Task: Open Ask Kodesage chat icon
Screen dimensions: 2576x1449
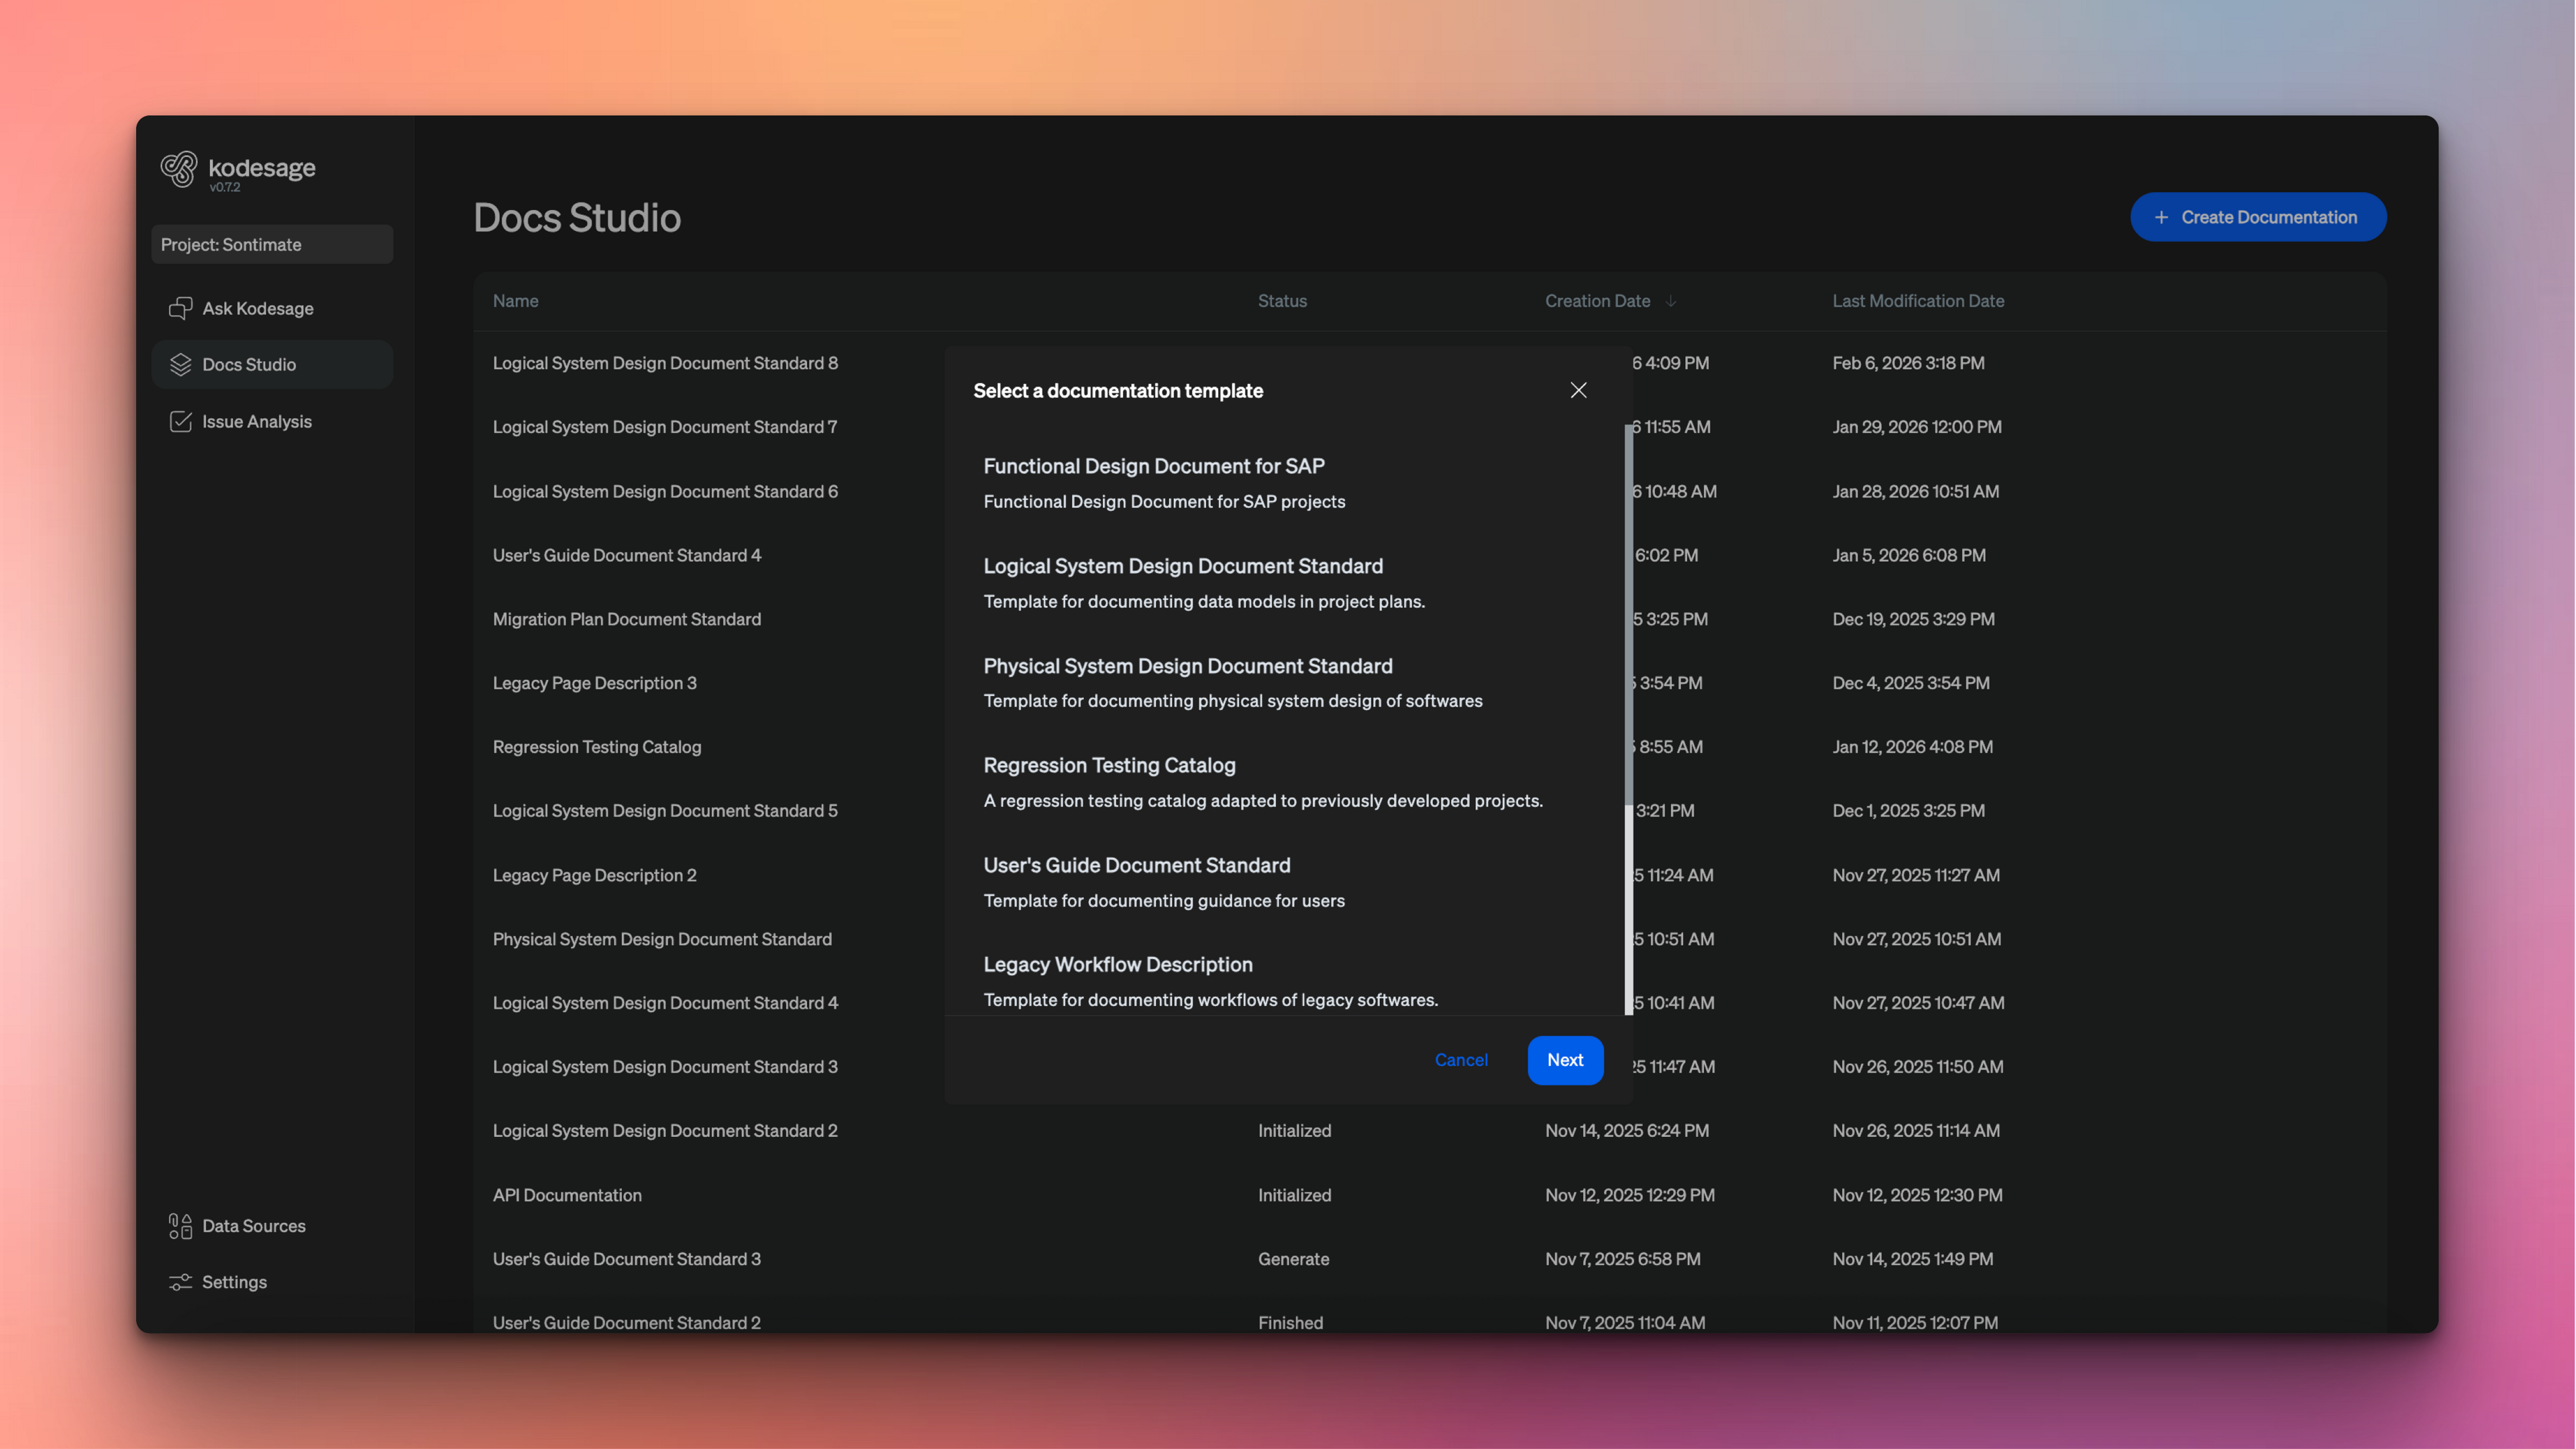Action: 180,308
